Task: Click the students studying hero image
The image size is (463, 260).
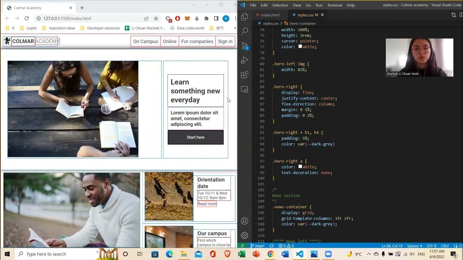Action: (x=73, y=109)
